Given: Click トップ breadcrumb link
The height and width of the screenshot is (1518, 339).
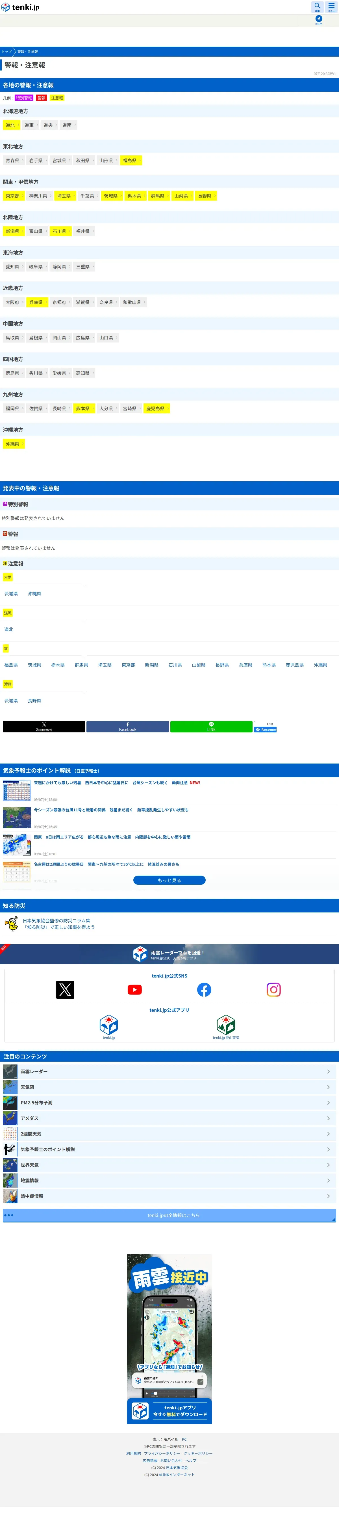Looking at the screenshot, I should (6, 52).
